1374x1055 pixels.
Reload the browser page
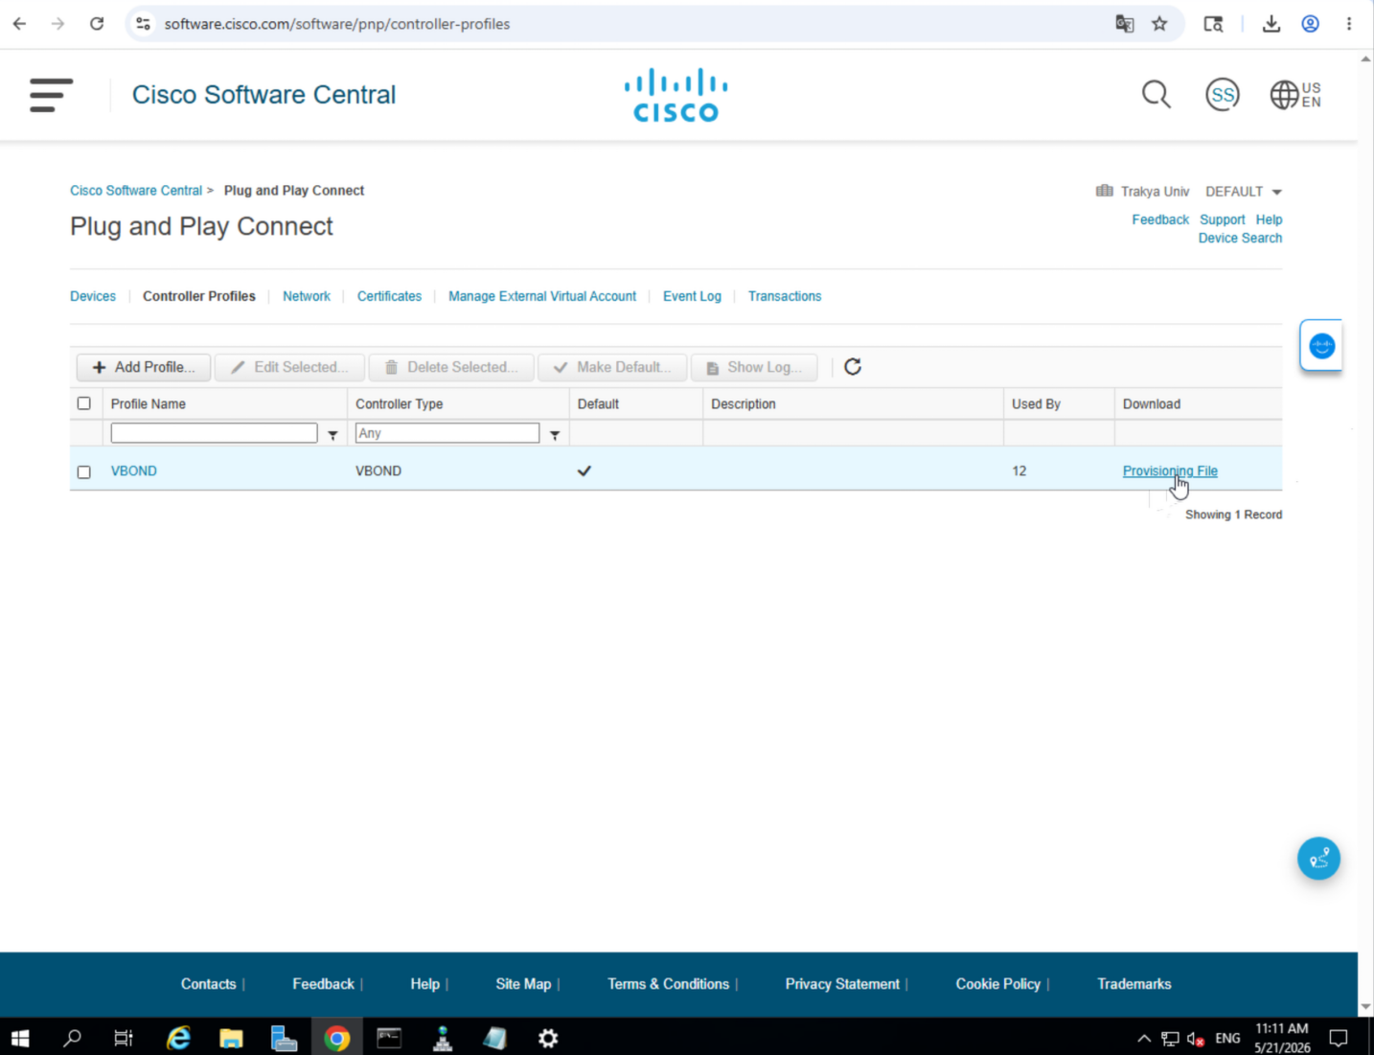[97, 24]
